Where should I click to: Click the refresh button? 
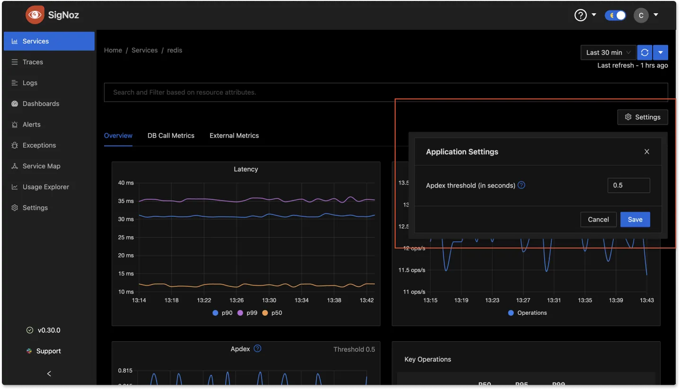[x=645, y=53]
